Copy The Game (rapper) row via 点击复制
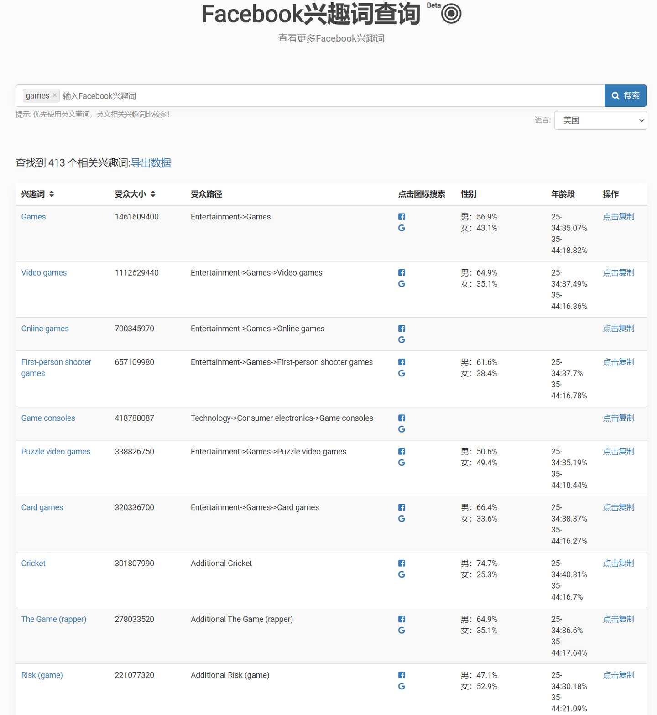 619,619
